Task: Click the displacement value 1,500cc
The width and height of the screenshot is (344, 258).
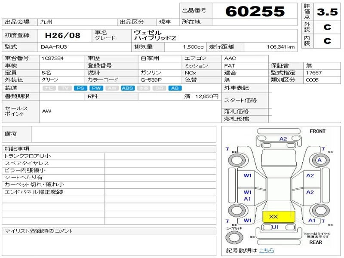Action: (x=193, y=47)
